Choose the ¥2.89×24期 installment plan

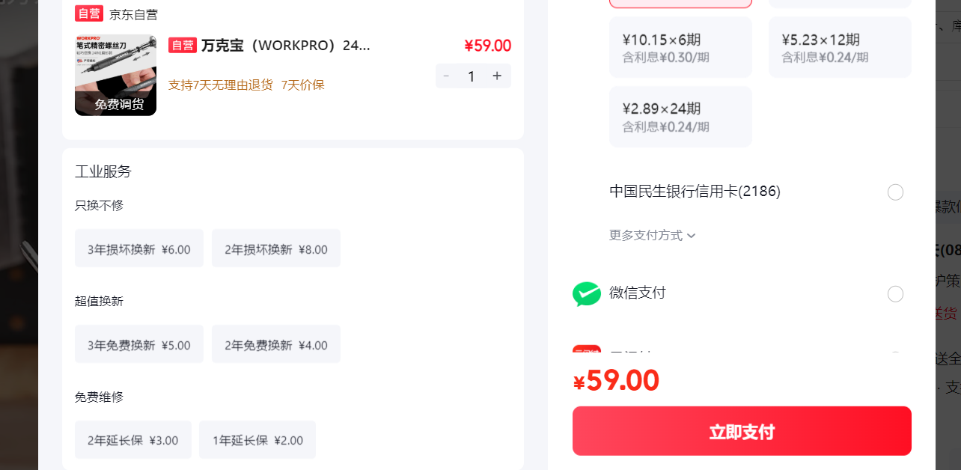(680, 117)
